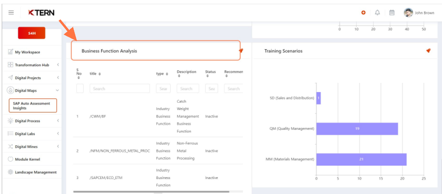Click the John Brown user name

[424, 13]
